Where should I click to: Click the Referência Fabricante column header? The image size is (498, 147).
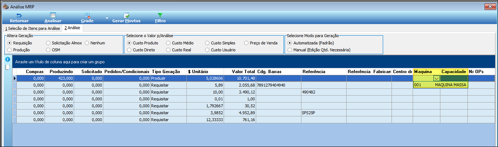[369, 72]
